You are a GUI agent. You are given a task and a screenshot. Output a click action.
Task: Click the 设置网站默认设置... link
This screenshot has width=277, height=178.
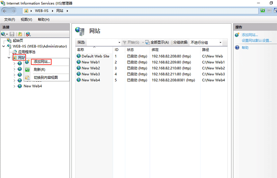tap(257, 40)
